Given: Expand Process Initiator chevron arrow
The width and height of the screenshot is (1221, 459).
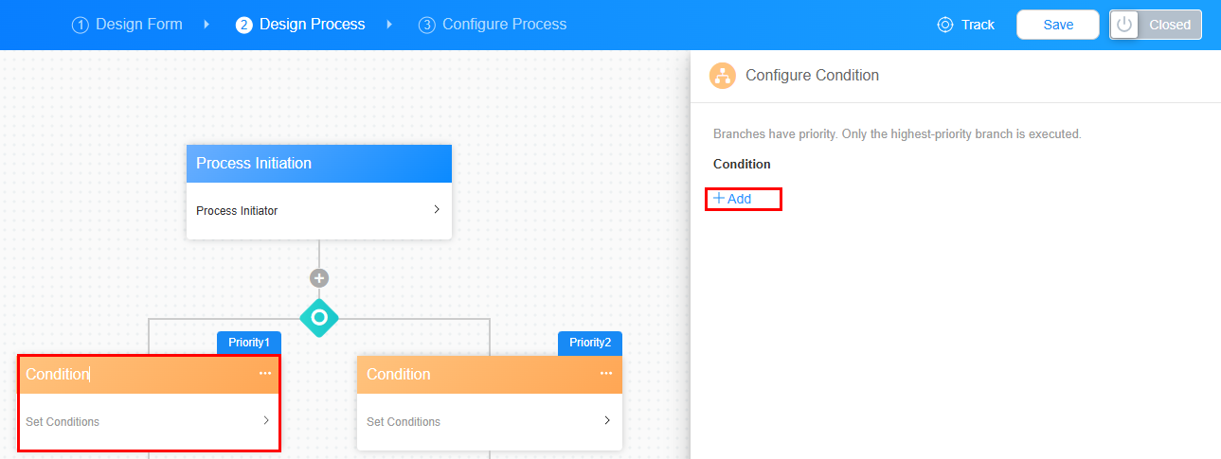Looking at the screenshot, I should point(437,210).
